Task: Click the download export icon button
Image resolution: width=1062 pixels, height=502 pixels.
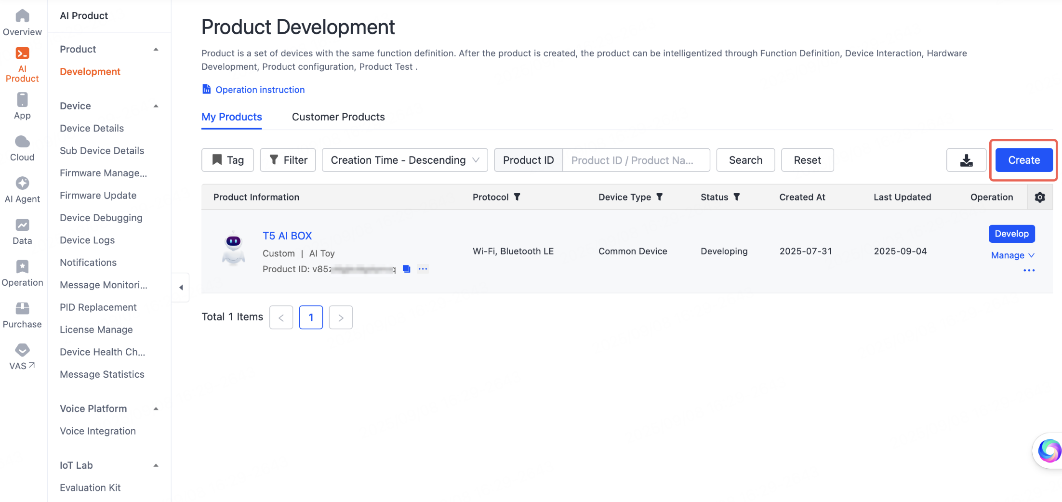Action: (x=966, y=160)
